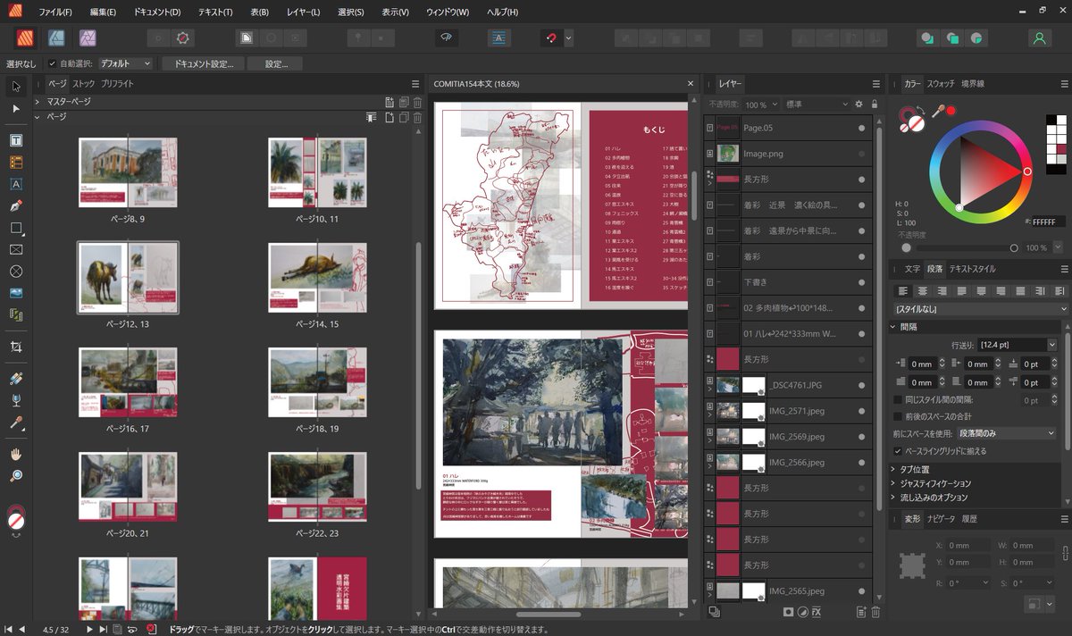Screen dimensions: 1072x636
Task: Toggle visibility of Page.05 layer
Action: point(862,129)
